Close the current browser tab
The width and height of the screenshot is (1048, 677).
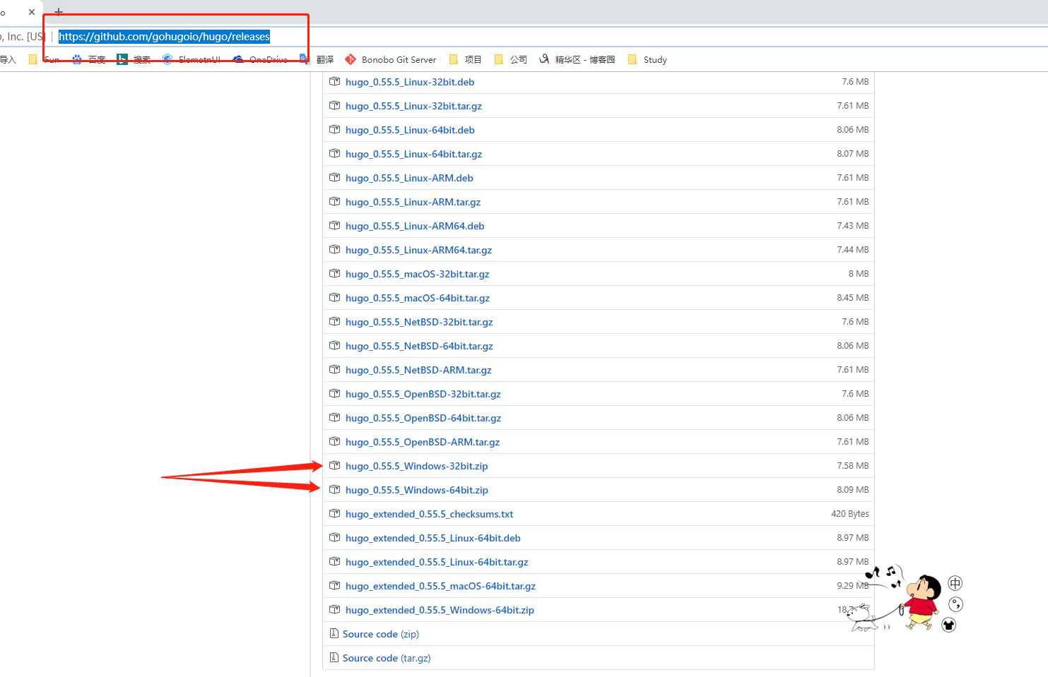[x=32, y=12]
